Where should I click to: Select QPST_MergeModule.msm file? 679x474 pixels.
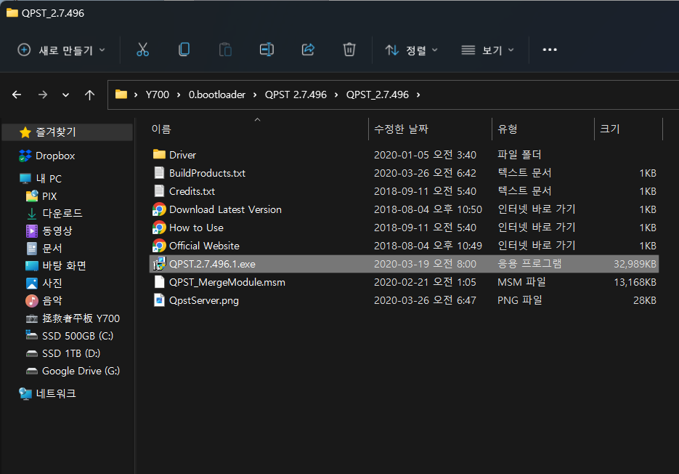227,282
